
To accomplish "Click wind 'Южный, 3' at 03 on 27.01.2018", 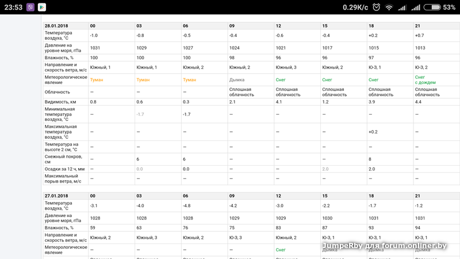I will point(147,238).
